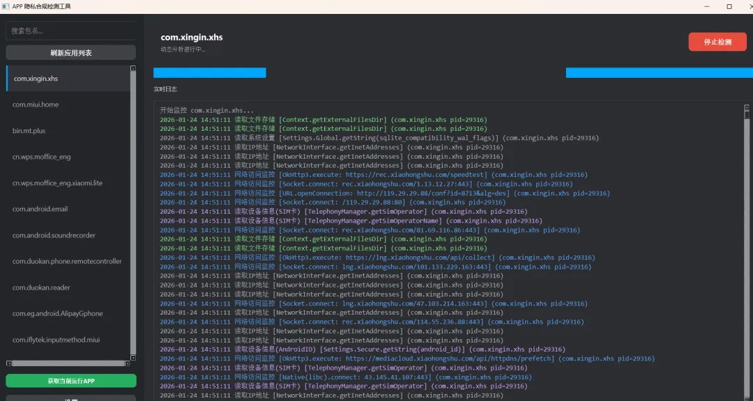Click the left blue progress bar segment
This screenshot has width=753, height=401.
coord(209,72)
